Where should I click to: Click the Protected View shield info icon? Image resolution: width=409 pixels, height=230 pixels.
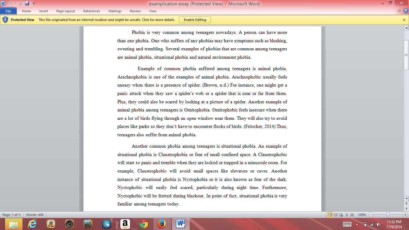point(5,20)
